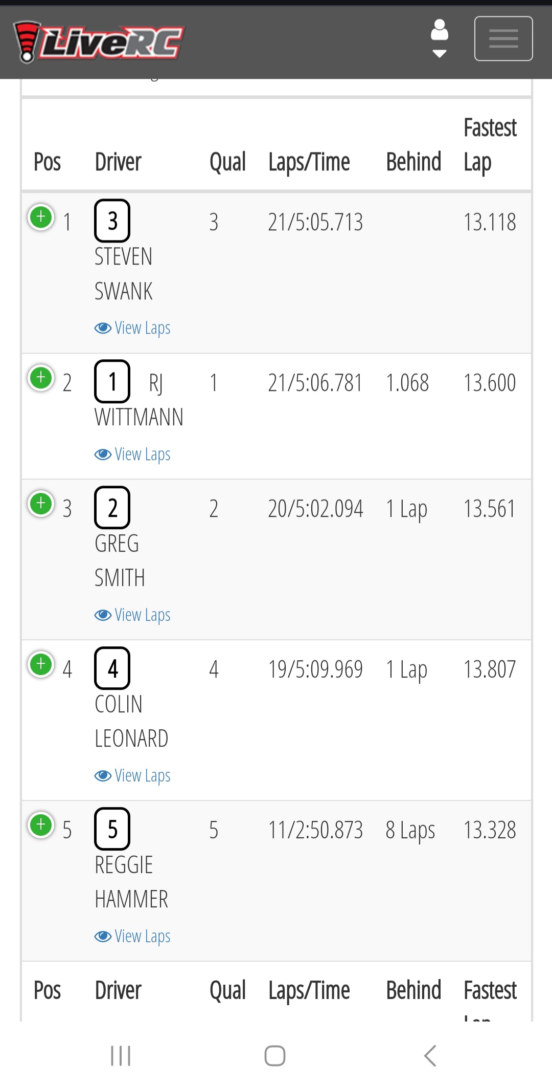The width and height of the screenshot is (552, 1086).
Task: View laps for Reggie Hammer
Action: click(132, 937)
